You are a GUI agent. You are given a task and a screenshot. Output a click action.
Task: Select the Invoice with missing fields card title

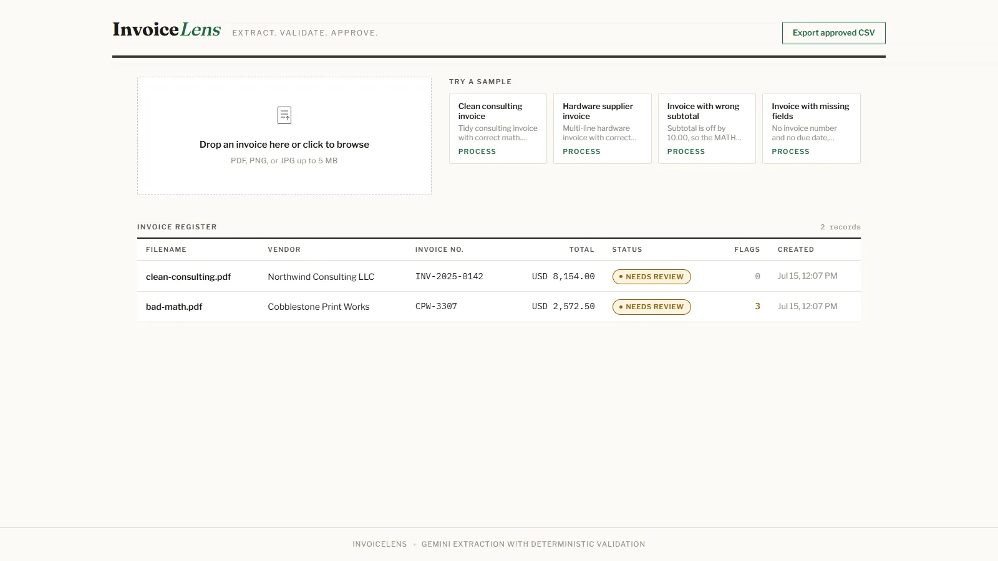point(810,111)
